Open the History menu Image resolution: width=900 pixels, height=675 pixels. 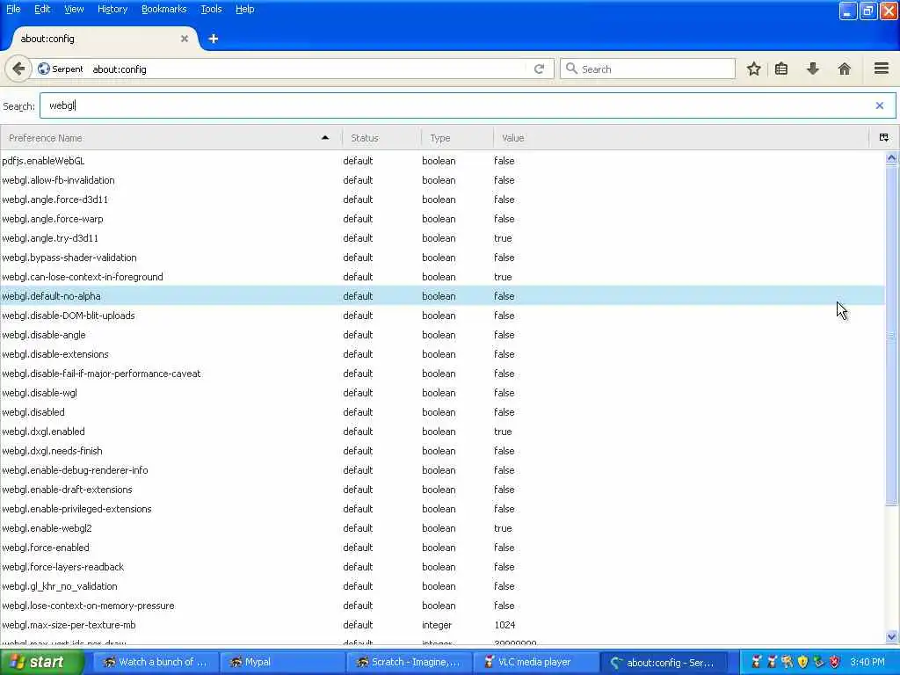click(112, 9)
